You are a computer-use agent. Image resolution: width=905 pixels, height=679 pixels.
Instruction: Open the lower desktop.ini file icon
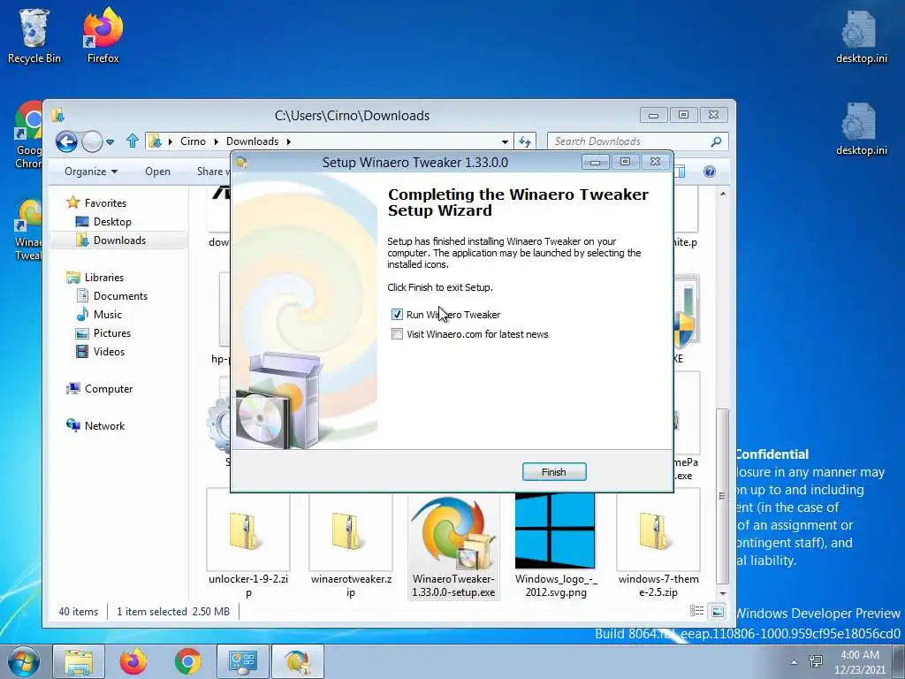coord(861,128)
